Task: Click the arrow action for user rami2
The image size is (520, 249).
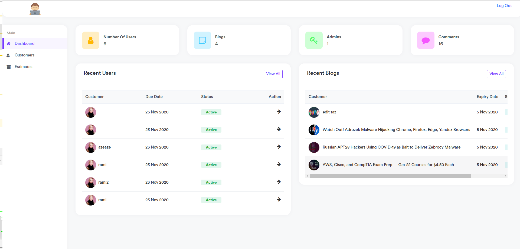Action: coord(279,182)
